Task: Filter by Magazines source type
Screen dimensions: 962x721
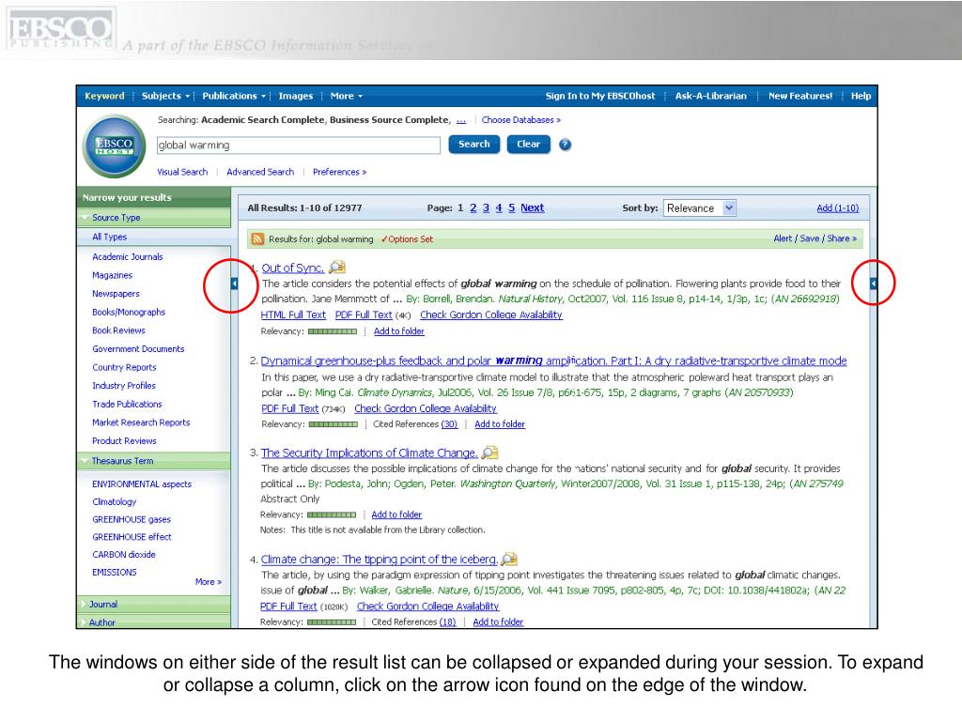Action: (x=113, y=275)
